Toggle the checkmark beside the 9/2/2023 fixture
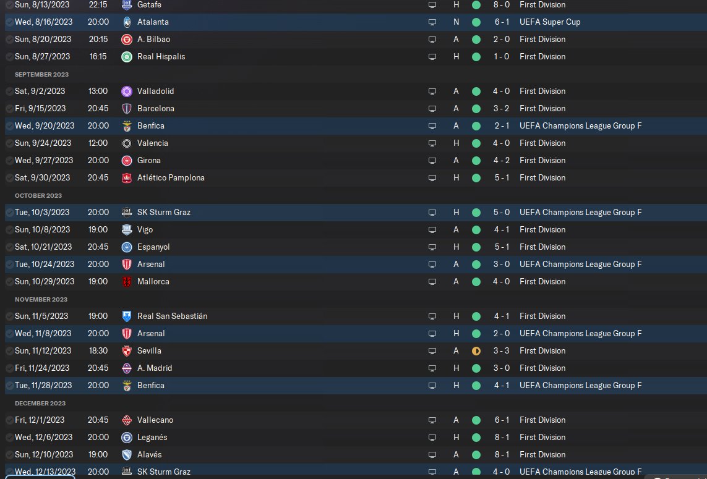This screenshot has height=479, width=707. click(x=9, y=91)
